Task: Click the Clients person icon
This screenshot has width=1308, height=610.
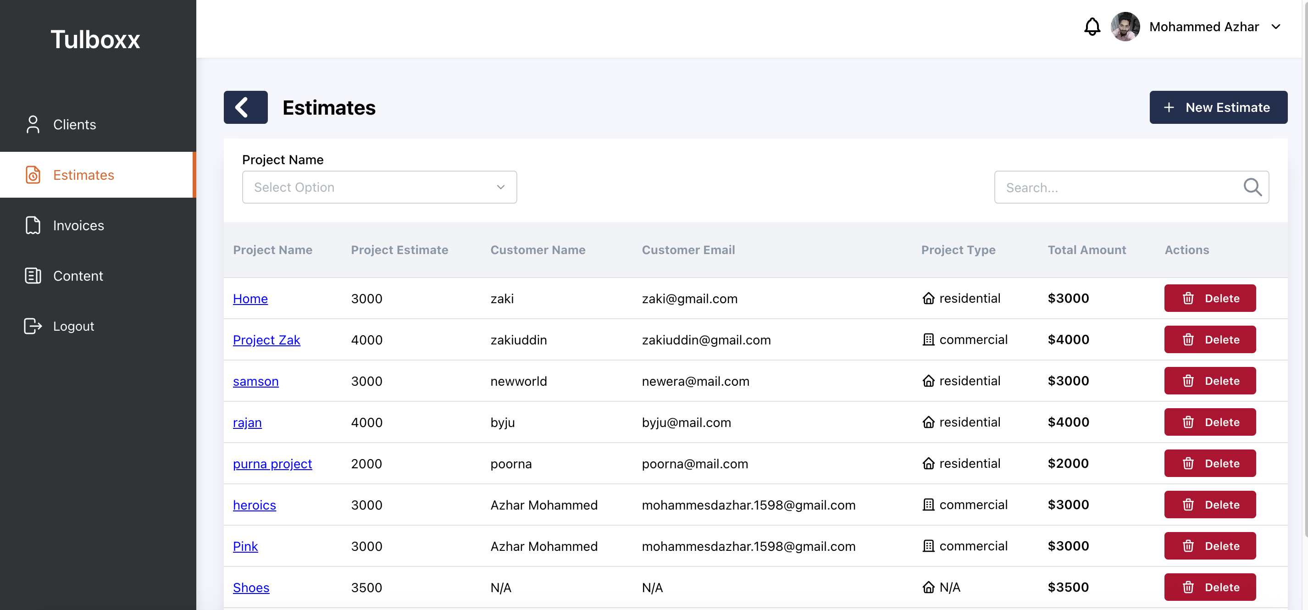Action: pos(33,124)
